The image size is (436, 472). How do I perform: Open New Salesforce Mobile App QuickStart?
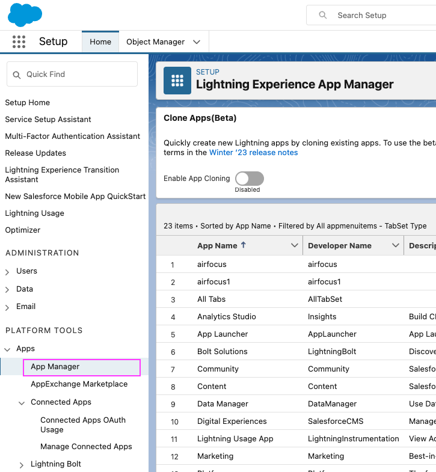click(75, 197)
